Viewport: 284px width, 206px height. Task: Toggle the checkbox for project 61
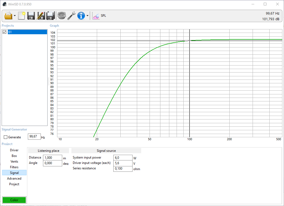[x=5, y=32]
